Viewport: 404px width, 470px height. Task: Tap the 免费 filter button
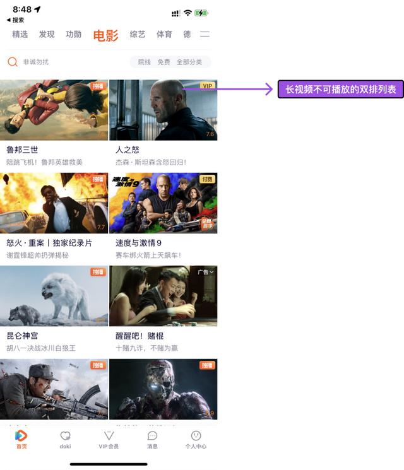163,62
